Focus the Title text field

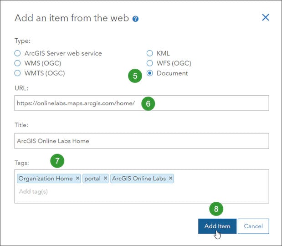coord(142,141)
